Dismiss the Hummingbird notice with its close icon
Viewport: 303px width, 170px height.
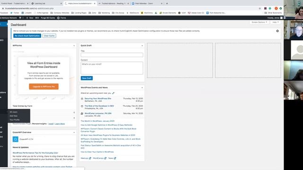point(277,31)
